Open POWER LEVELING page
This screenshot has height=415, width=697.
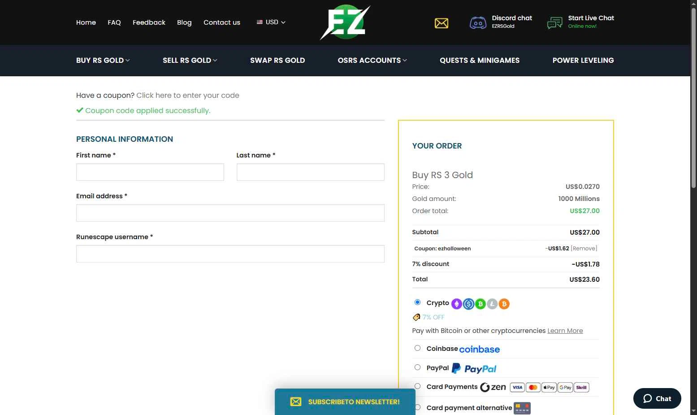[x=583, y=60]
